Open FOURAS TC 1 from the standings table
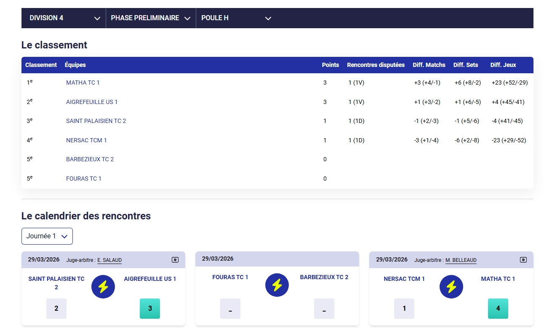Viewport: 544px width, 328px height. tap(84, 179)
